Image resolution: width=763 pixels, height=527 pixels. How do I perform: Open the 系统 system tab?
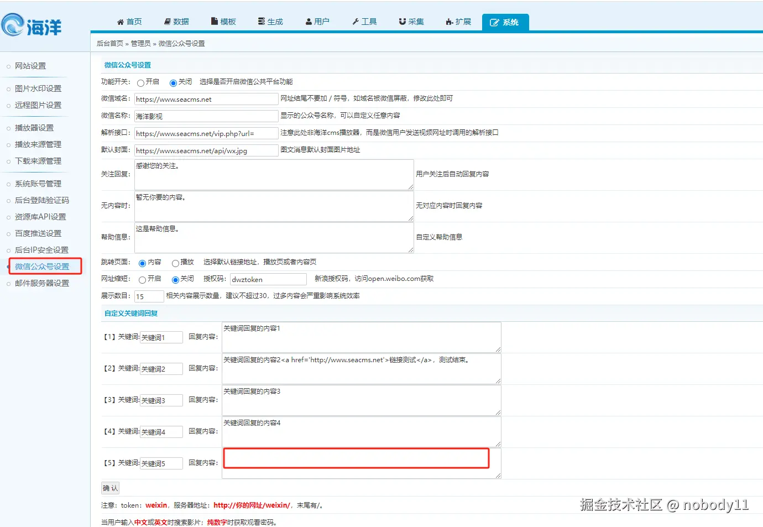coord(505,22)
